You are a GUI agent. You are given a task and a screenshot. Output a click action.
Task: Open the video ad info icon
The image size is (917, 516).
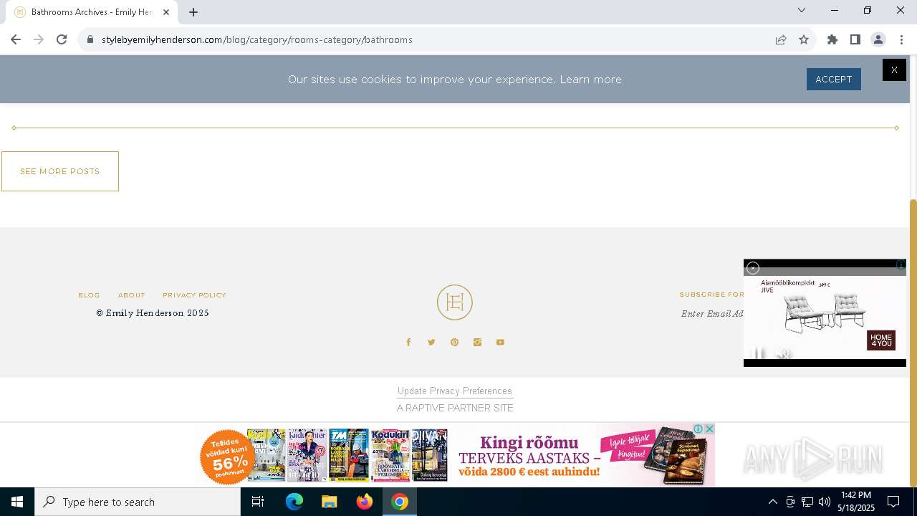[x=901, y=264]
